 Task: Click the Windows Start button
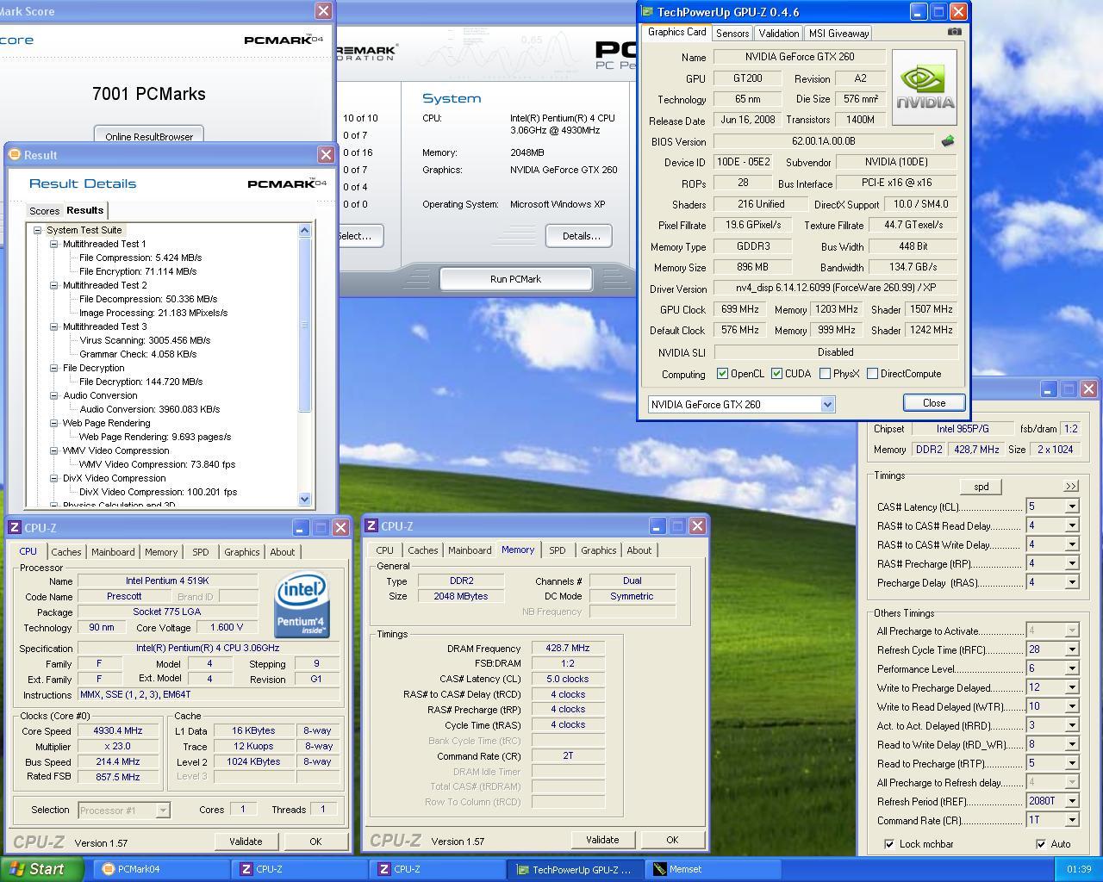click(x=41, y=869)
